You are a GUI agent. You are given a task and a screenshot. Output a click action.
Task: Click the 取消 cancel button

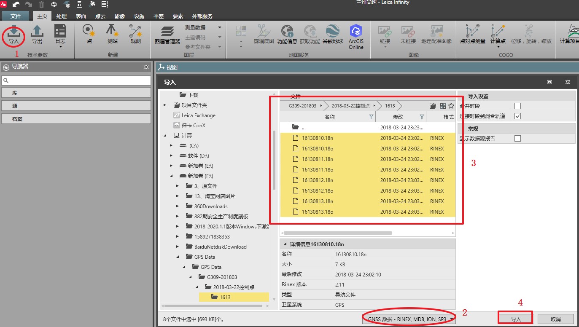point(555,319)
